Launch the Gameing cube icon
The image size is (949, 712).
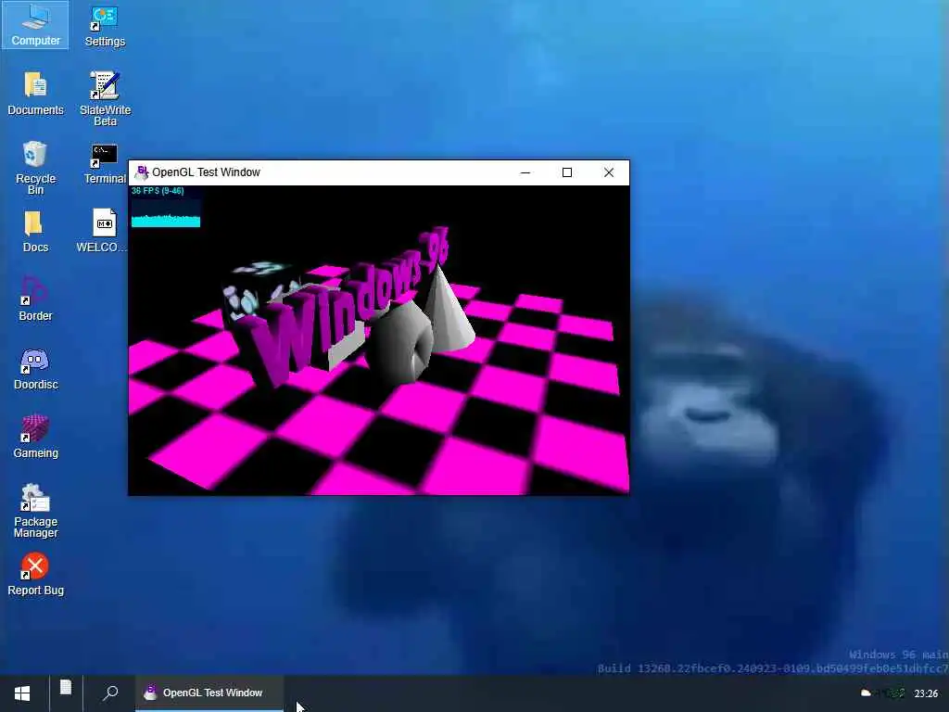coord(35,437)
